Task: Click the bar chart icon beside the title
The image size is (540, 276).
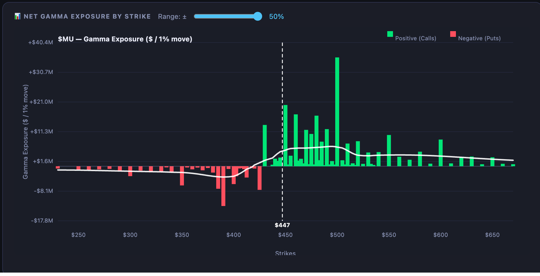Action: pyautogui.click(x=17, y=16)
